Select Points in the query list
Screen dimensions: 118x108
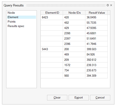22,21
